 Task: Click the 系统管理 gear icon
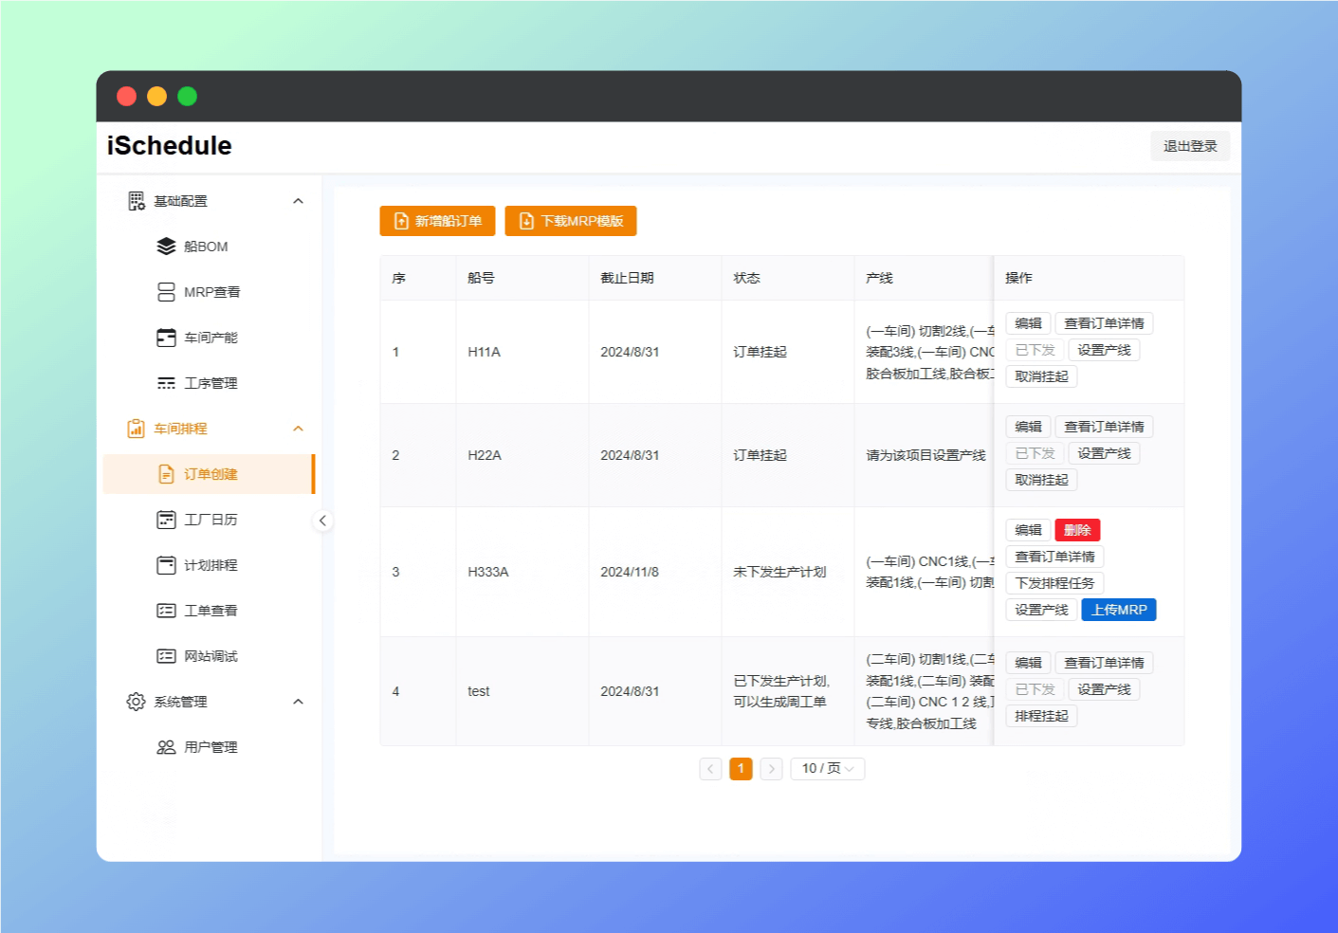tap(137, 702)
